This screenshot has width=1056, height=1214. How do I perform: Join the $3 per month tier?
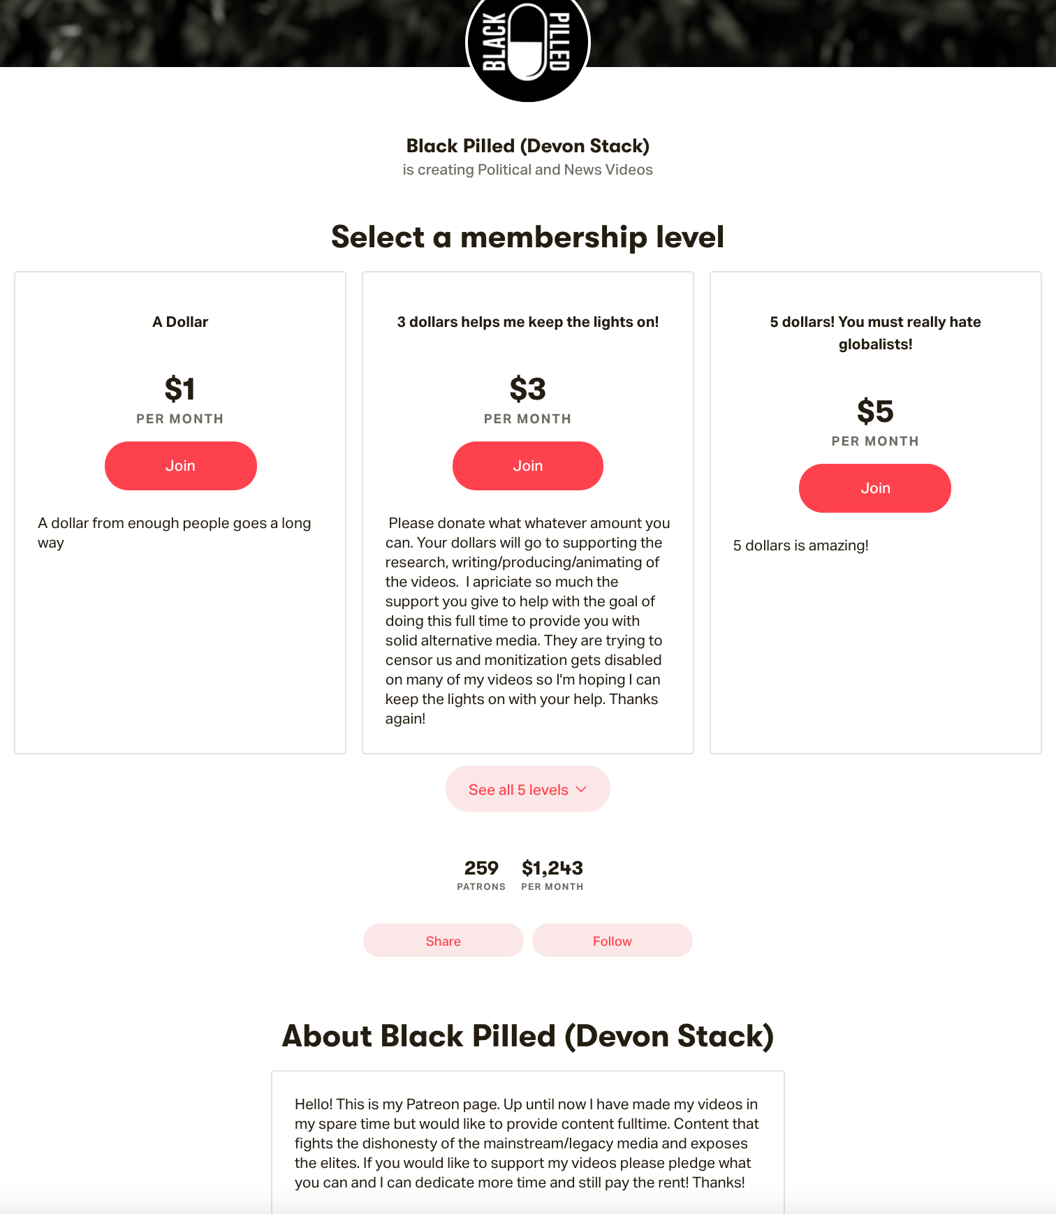click(x=527, y=466)
